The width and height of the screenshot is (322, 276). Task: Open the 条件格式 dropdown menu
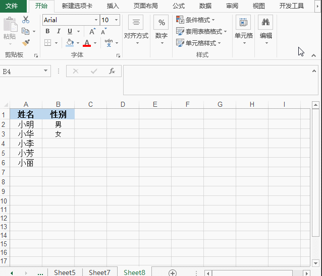196,20
